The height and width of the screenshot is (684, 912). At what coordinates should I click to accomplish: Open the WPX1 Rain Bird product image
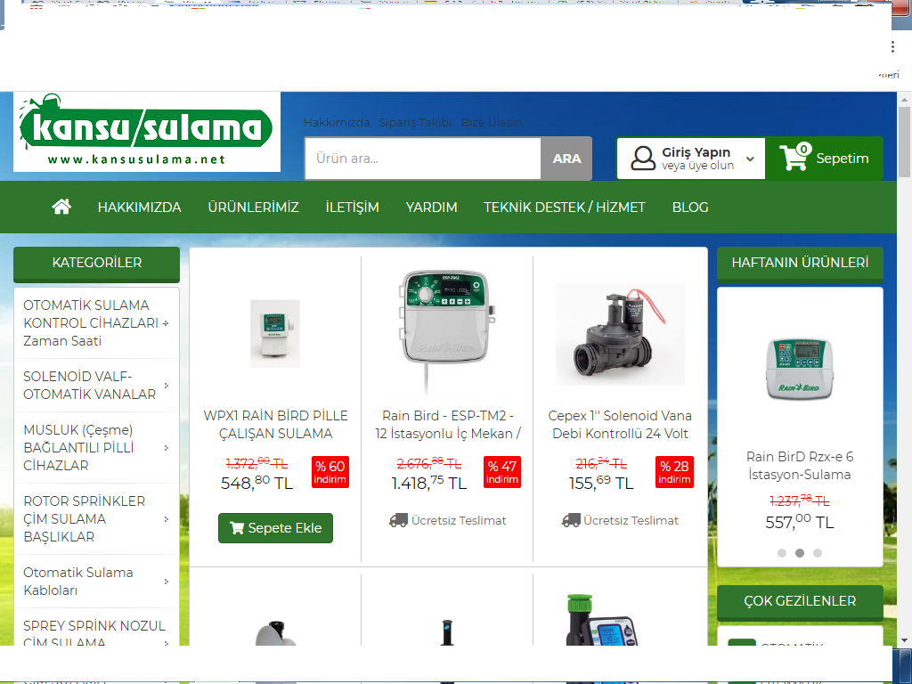[275, 333]
